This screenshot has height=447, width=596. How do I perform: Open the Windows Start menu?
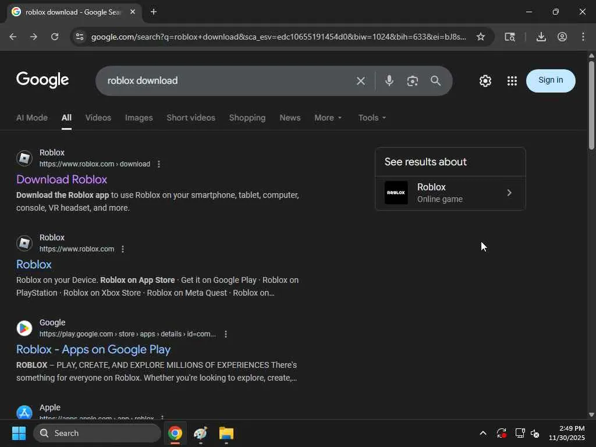[19, 433]
